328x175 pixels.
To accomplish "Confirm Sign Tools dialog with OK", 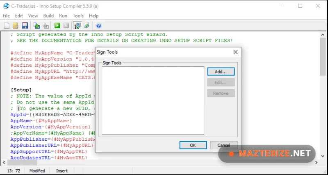I will 193,145.
